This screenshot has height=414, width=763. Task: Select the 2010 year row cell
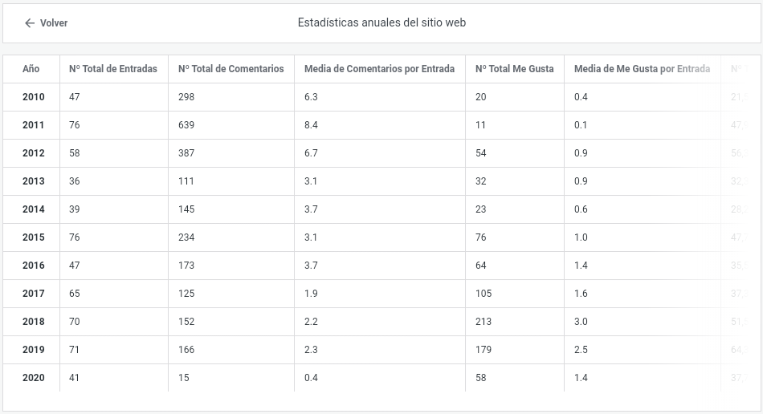pos(34,97)
